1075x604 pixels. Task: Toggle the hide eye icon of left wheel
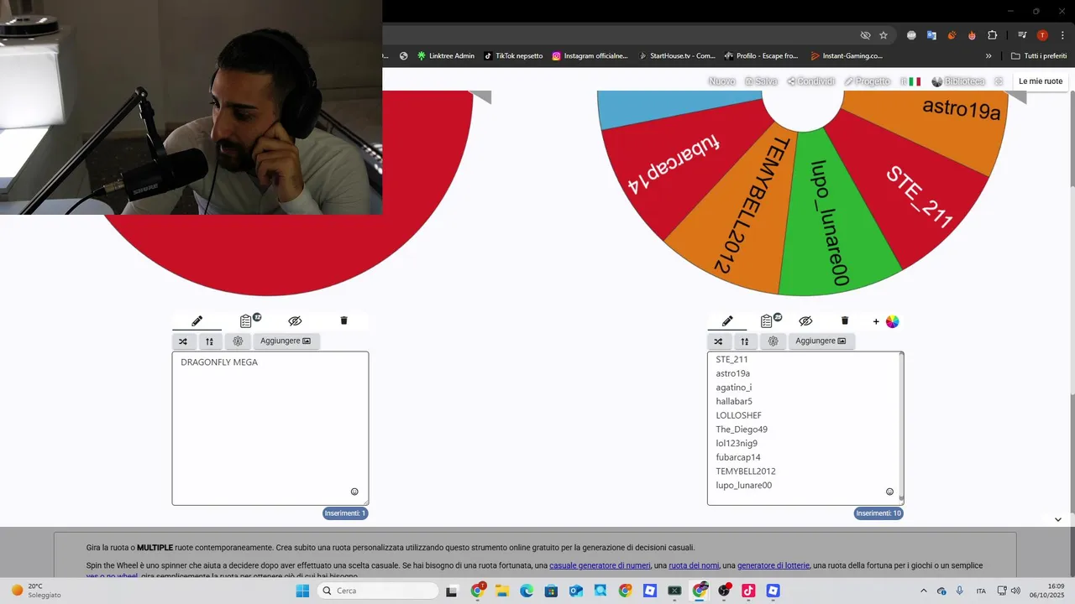(295, 320)
